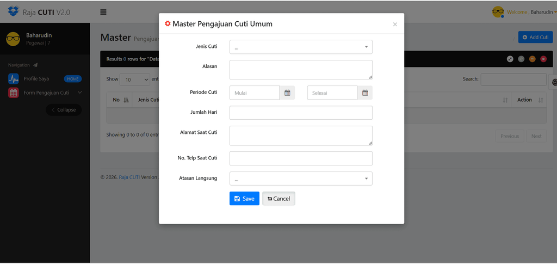Click the sidebar Baharudin avatar
The height and width of the screenshot is (264, 557).
(13, 39)
